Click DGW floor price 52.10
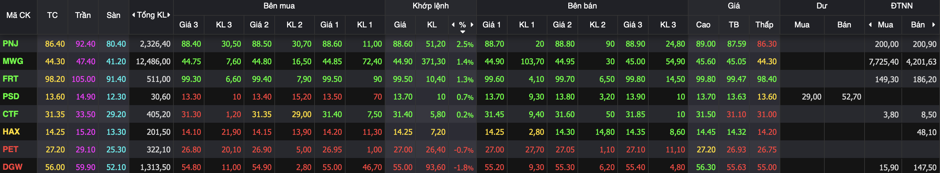 116,167
